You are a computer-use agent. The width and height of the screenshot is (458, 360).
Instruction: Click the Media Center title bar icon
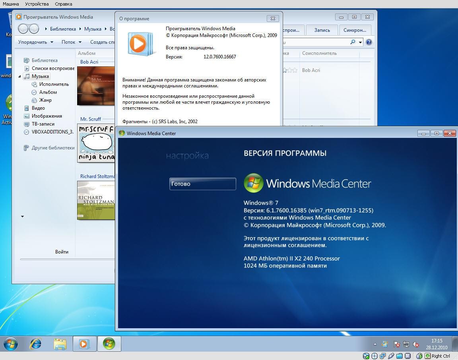(x=122, y=133)
